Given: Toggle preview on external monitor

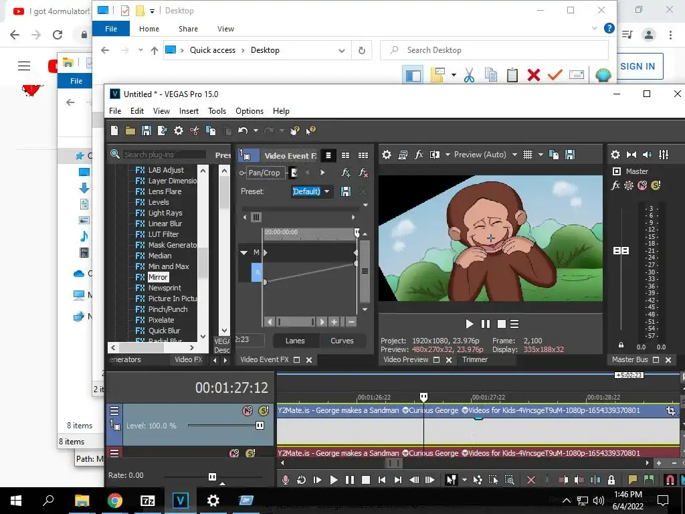Looking at the screenshot, I should click(x=403, y=155).
